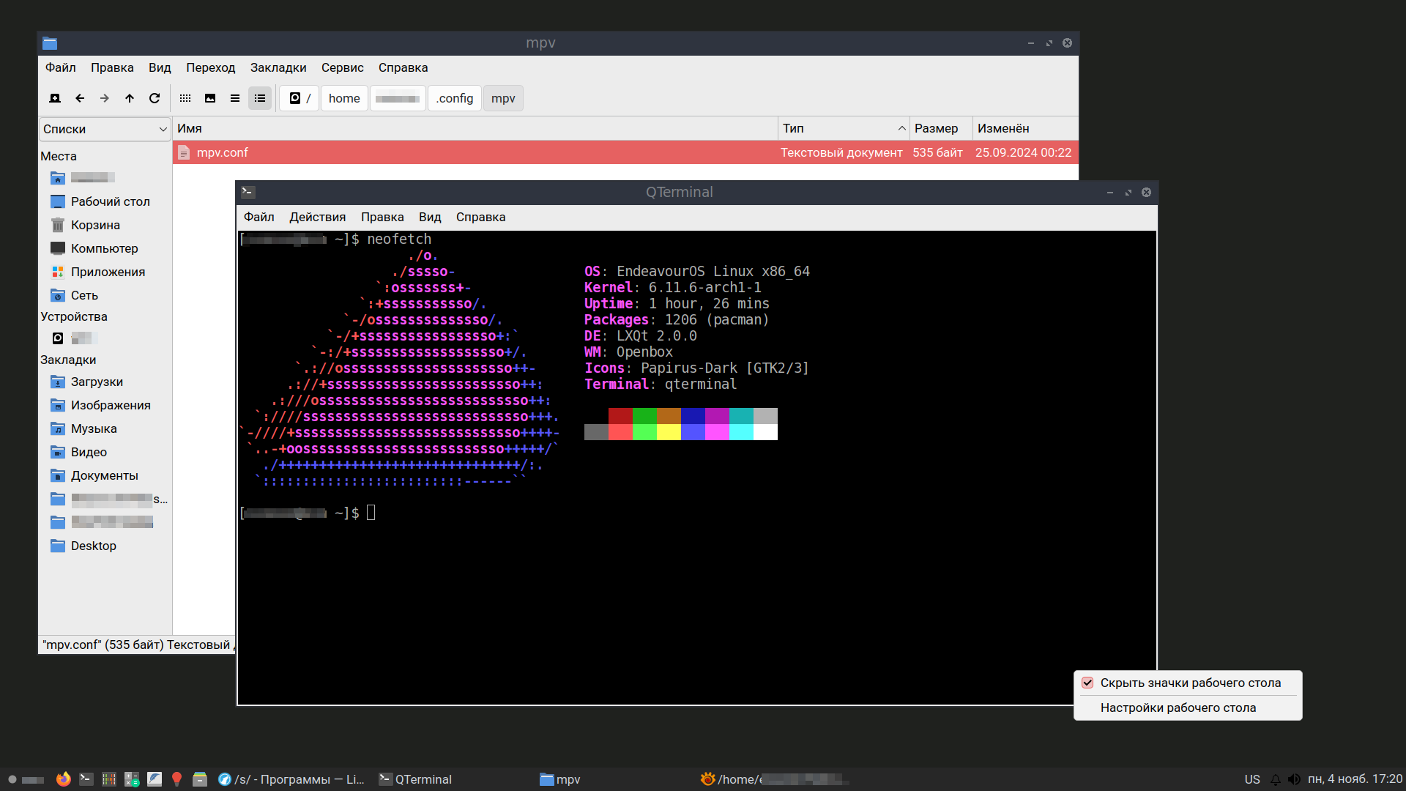Open the 'Сервис' menu in file manager

[342, 67]
